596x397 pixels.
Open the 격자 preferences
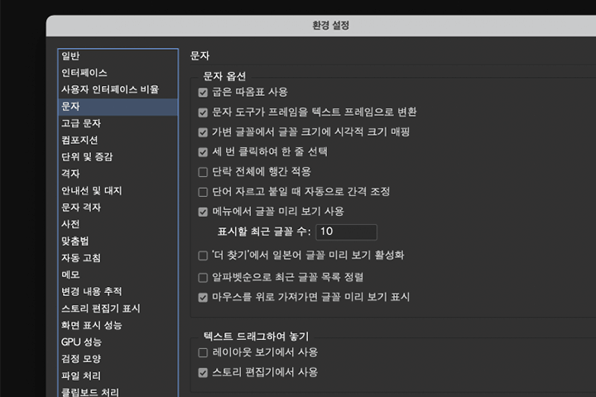click(x=118, y=174)
